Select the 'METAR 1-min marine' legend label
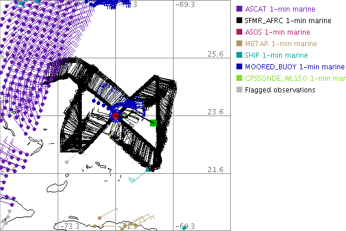The height and width of the screenshot is (231, 346). click(281, 44)
